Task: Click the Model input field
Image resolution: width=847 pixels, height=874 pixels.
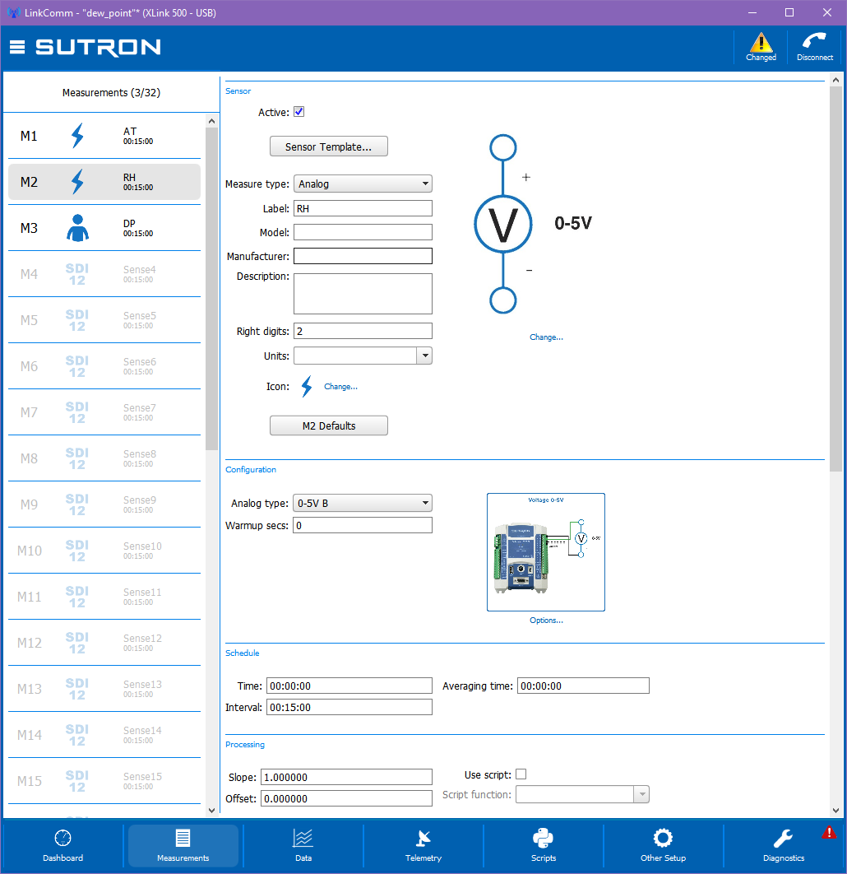Action: click(x=363, y=232)
